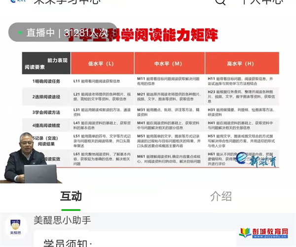The image size is (296, 247).
Task: Click the 3学会阅读方法 row label
Action: click(46, 112)
